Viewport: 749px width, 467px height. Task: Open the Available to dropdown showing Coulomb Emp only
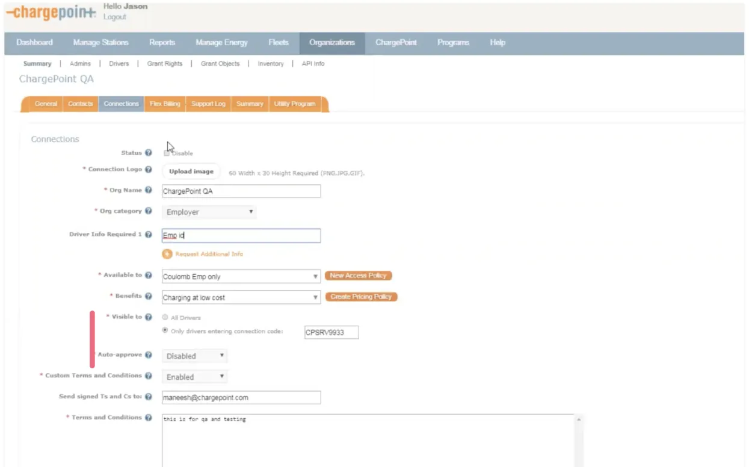pos(241,277)
